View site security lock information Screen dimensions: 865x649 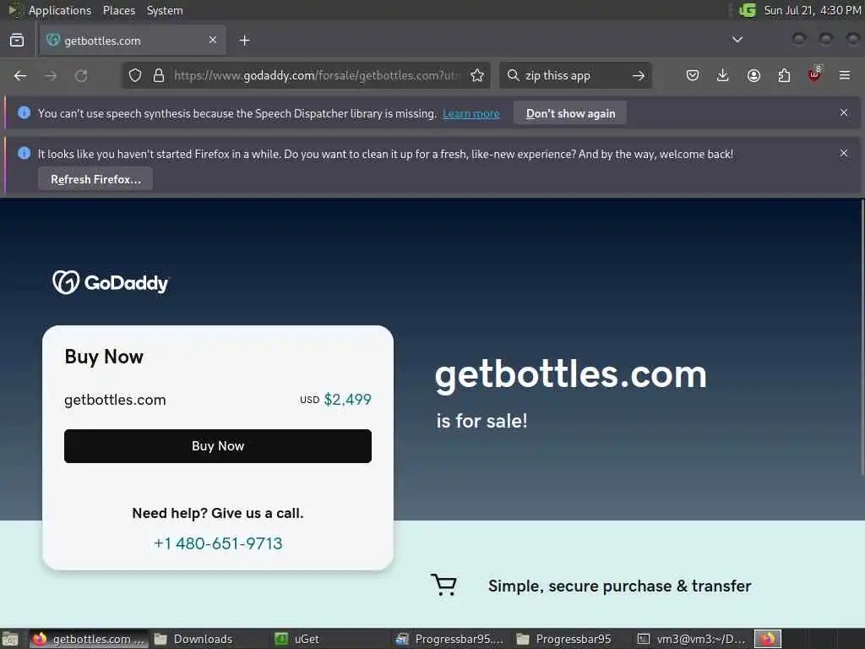point(159,75)
